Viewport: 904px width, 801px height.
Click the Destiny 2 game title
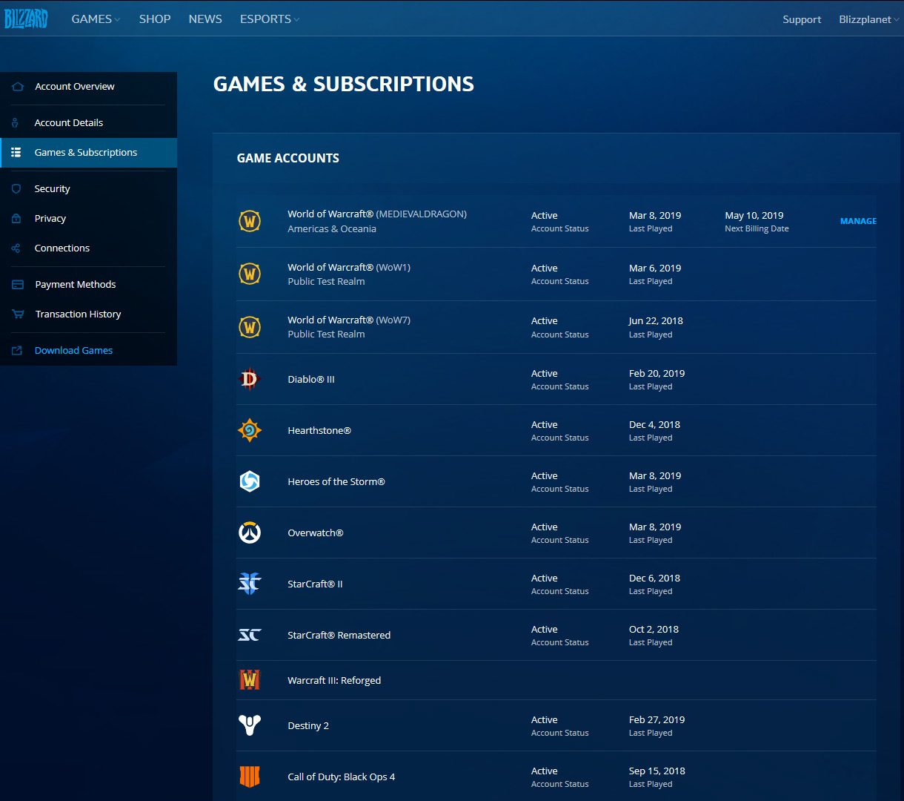(x=308, y=725)
